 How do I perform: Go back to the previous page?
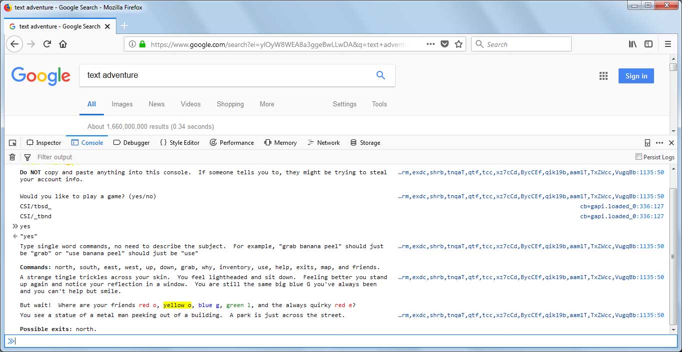pyautogui.click(x=14, y=44)
